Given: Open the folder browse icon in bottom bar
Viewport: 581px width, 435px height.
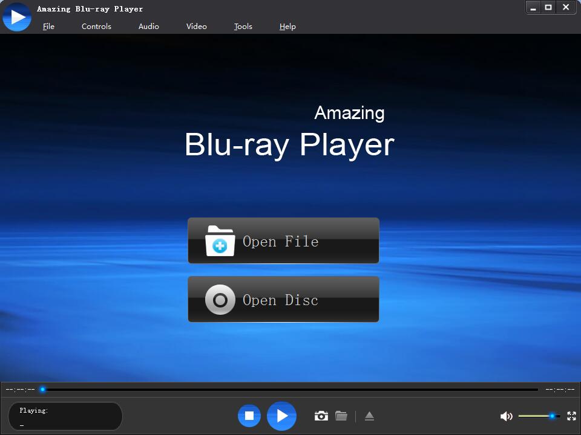Looking at the screenshot, I should pyautogui.click(x=341, y=416).
